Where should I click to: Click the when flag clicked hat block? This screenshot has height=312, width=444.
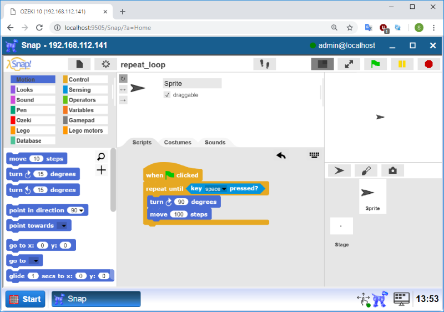click(173, 173)
